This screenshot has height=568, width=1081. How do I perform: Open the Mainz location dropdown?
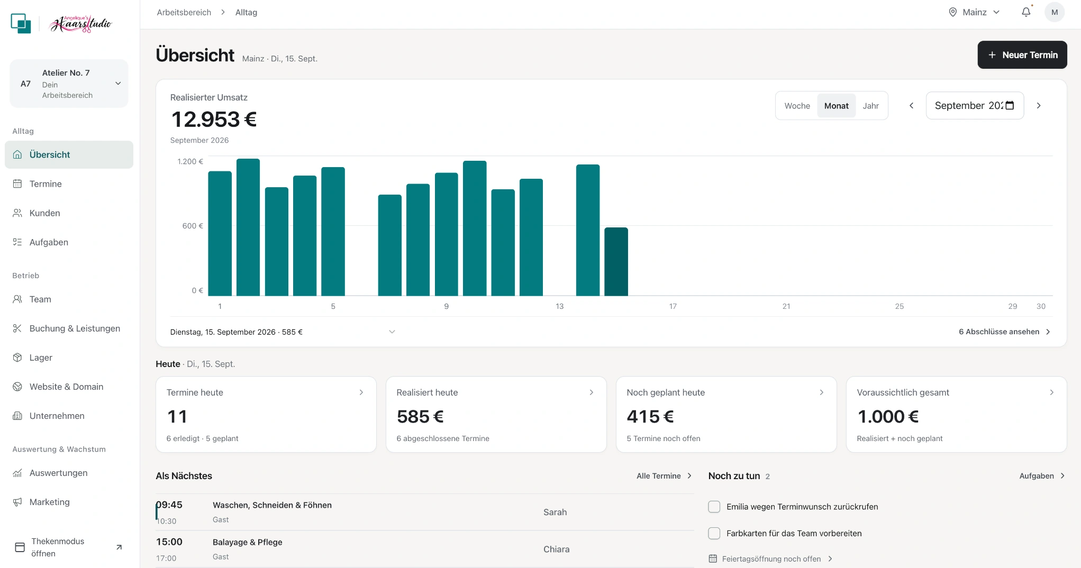(x=974, y=12)
